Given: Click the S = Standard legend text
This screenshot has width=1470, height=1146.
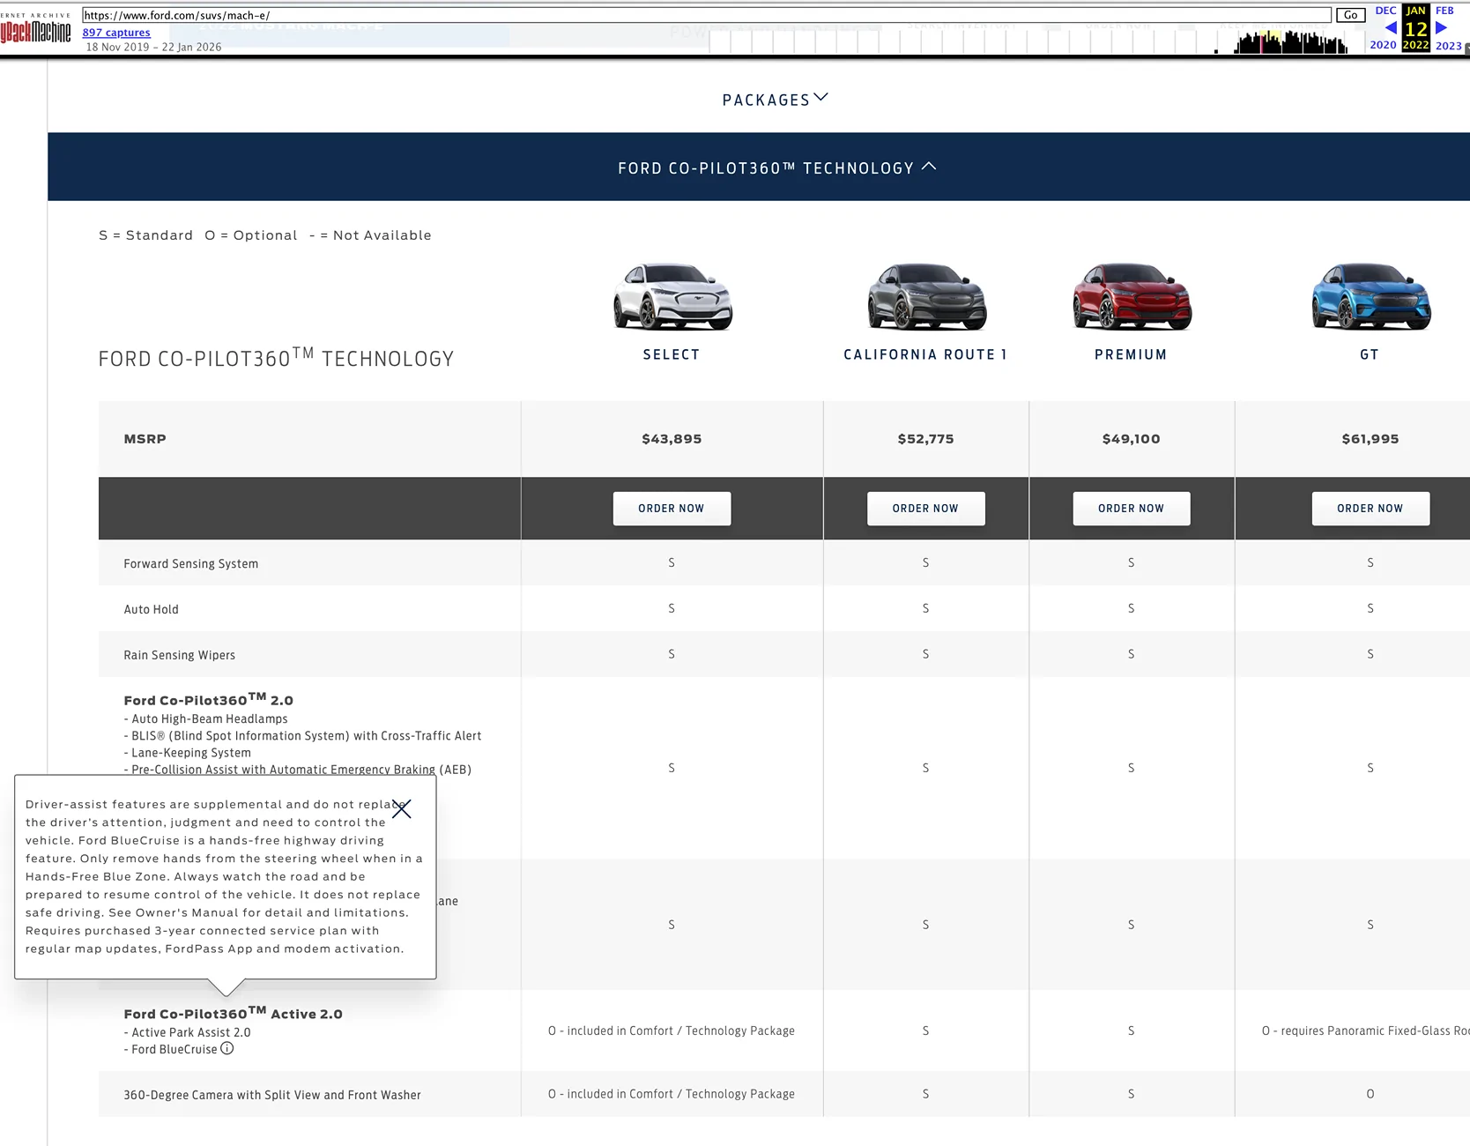Looking at the screenshot, I should tap(145, 235).
